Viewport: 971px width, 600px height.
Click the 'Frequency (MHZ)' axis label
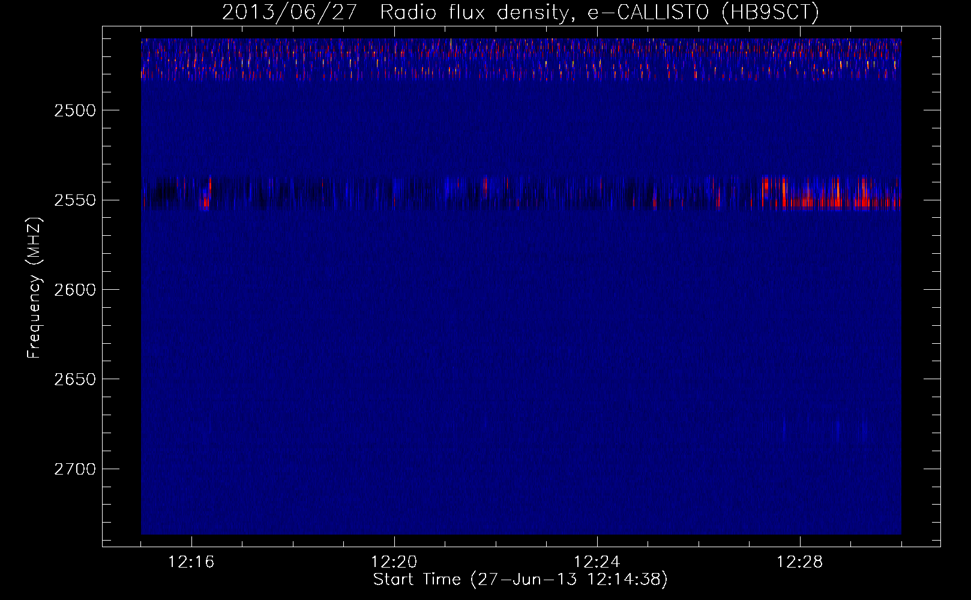click(x=34, y=288)
